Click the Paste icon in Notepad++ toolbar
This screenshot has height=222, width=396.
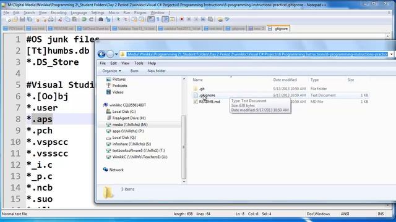74,19
